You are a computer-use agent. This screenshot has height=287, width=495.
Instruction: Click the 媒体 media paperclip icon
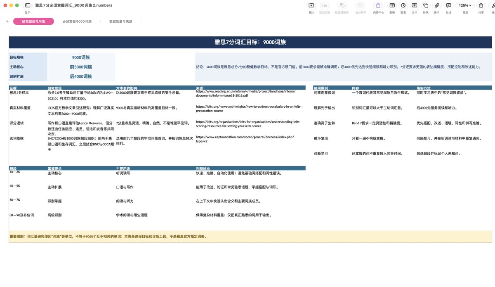pos(436,5)
